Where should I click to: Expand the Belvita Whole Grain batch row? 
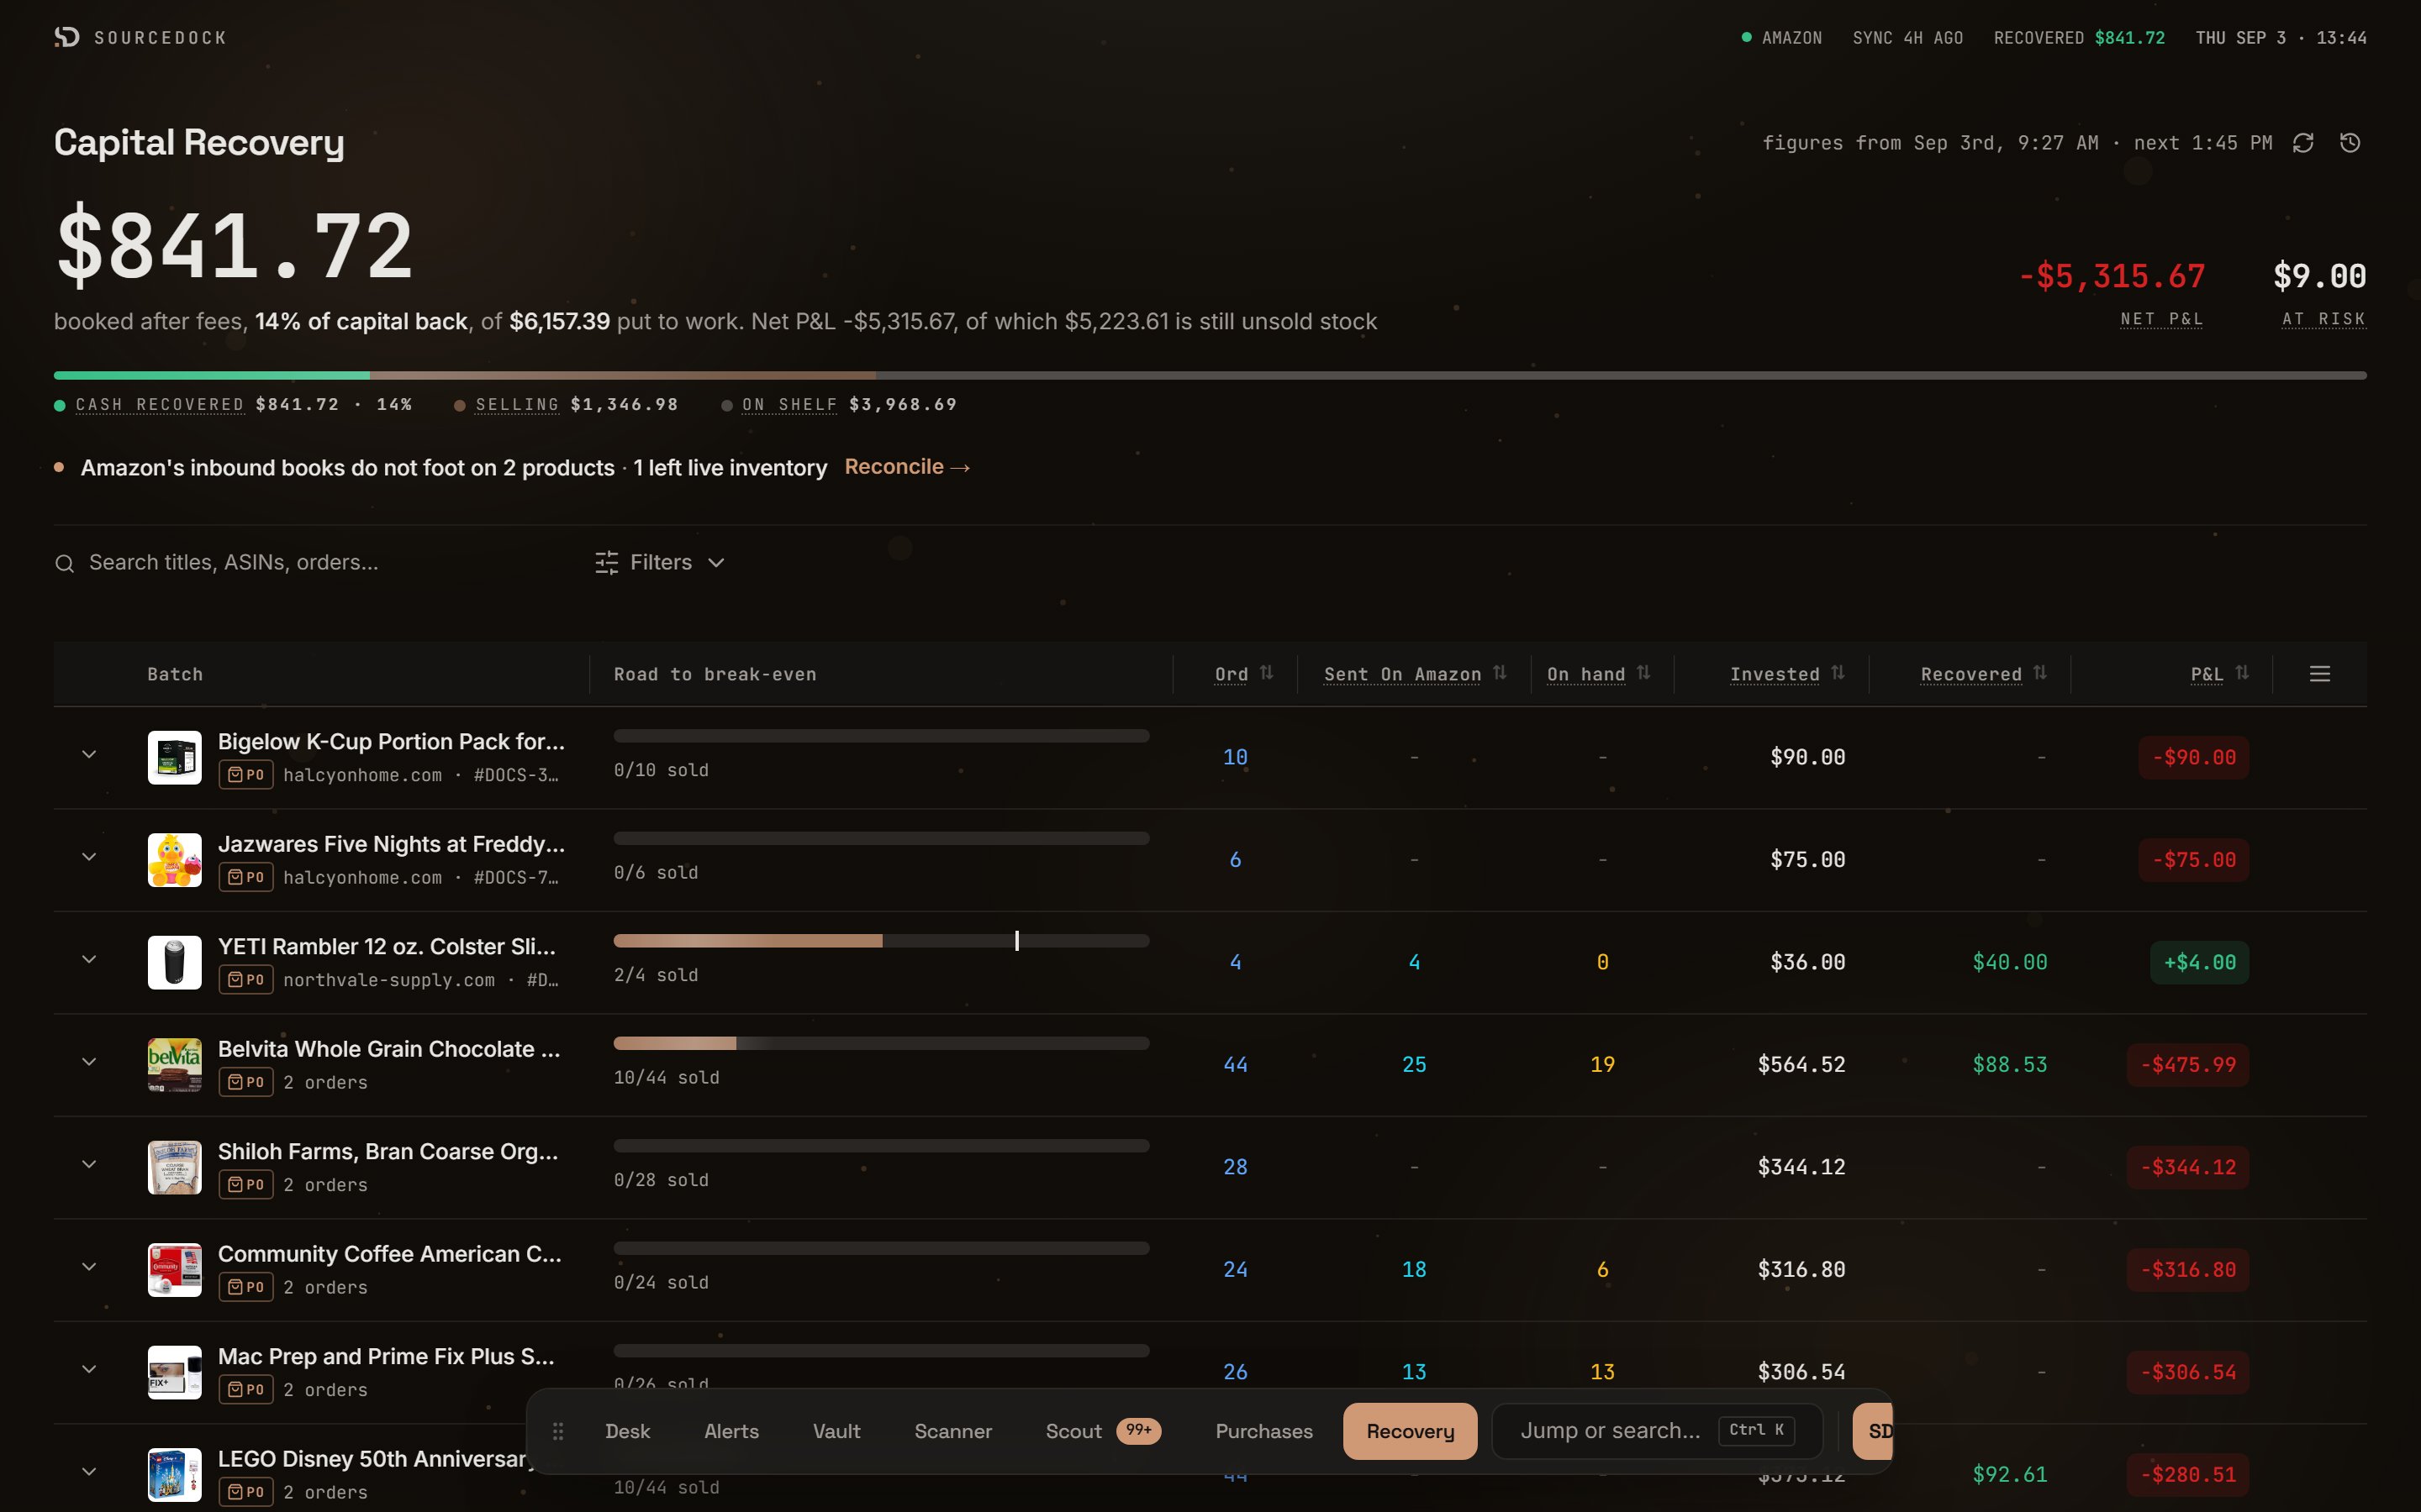[89, 1062]
